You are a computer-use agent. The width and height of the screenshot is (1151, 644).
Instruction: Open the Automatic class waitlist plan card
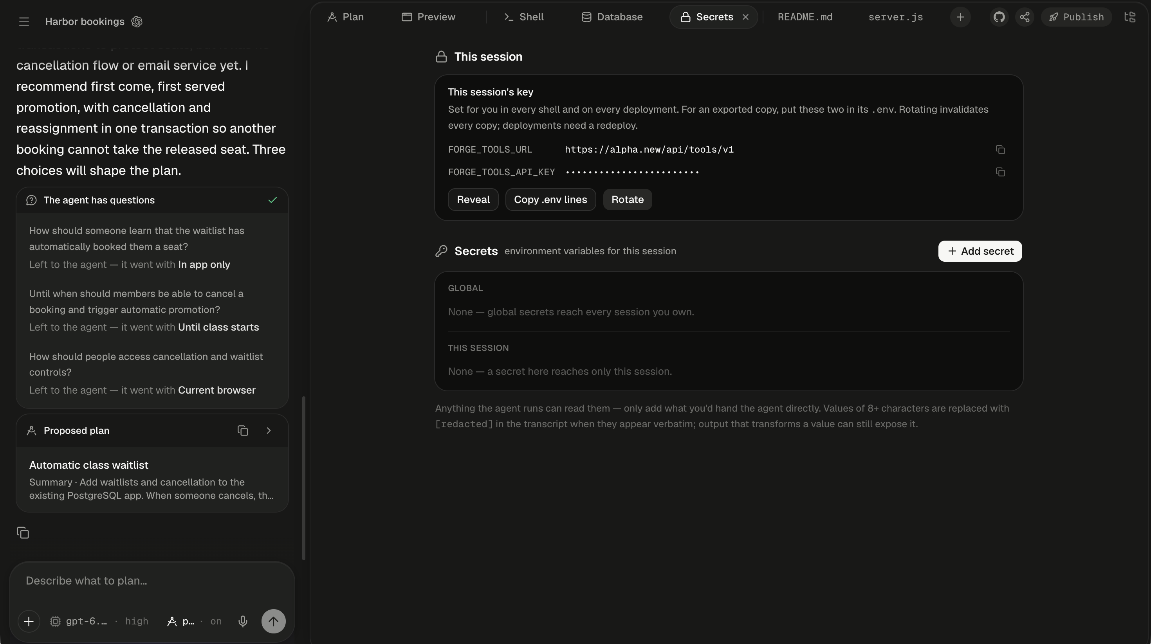pyautogui.click(x=152, y=480)
